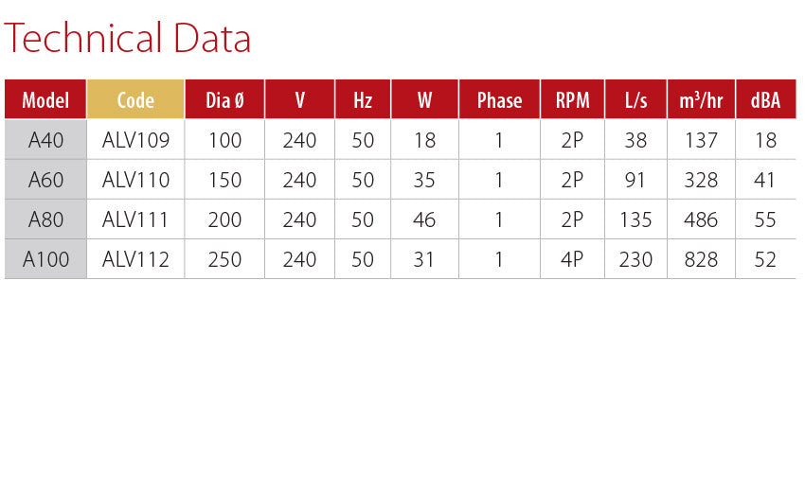The image size is (805, 491).
Task: Select the m³/hr column header
Action: [x=701, y=100]
